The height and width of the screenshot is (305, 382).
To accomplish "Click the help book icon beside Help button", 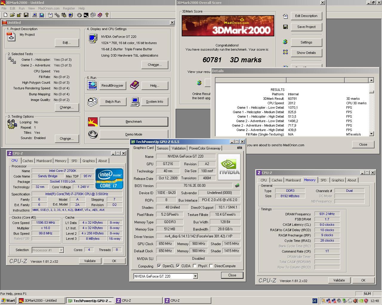I will pyautogui.click(x=135, y=85).
